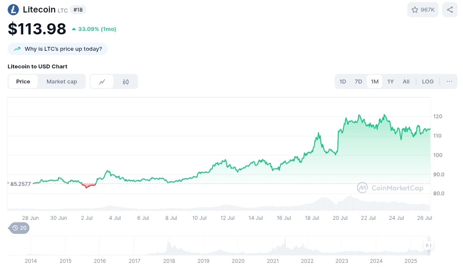This screenshot has height=271, width=463.
Task: Switch to the candlestick chart icon
Action: tap(126, 82)
